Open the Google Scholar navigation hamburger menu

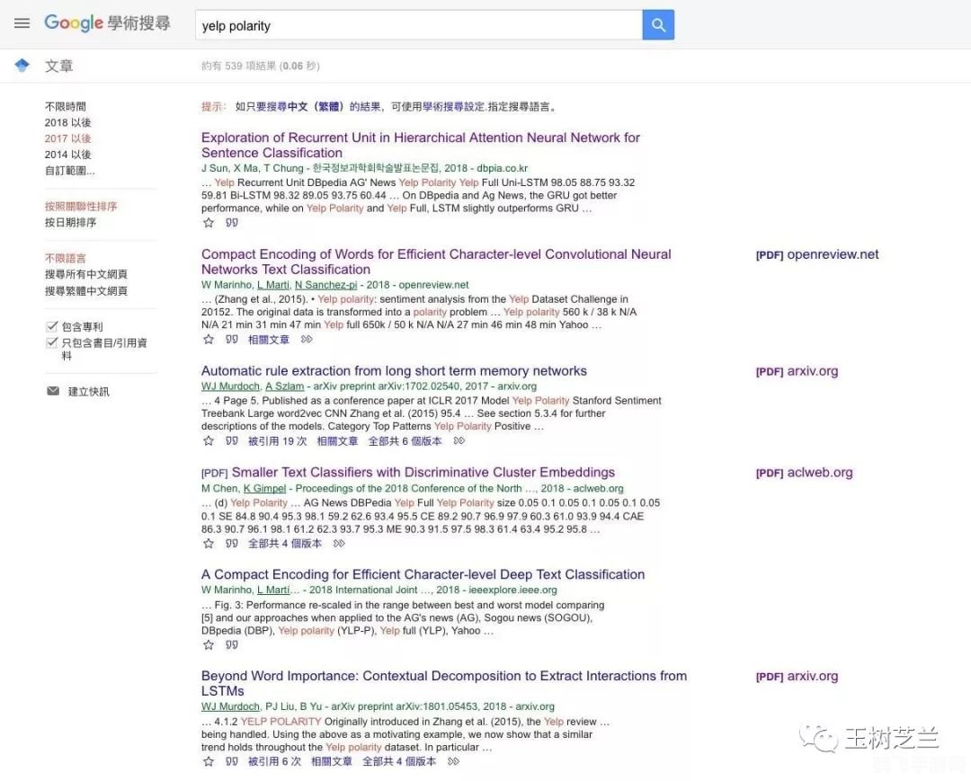coord(22,23)
